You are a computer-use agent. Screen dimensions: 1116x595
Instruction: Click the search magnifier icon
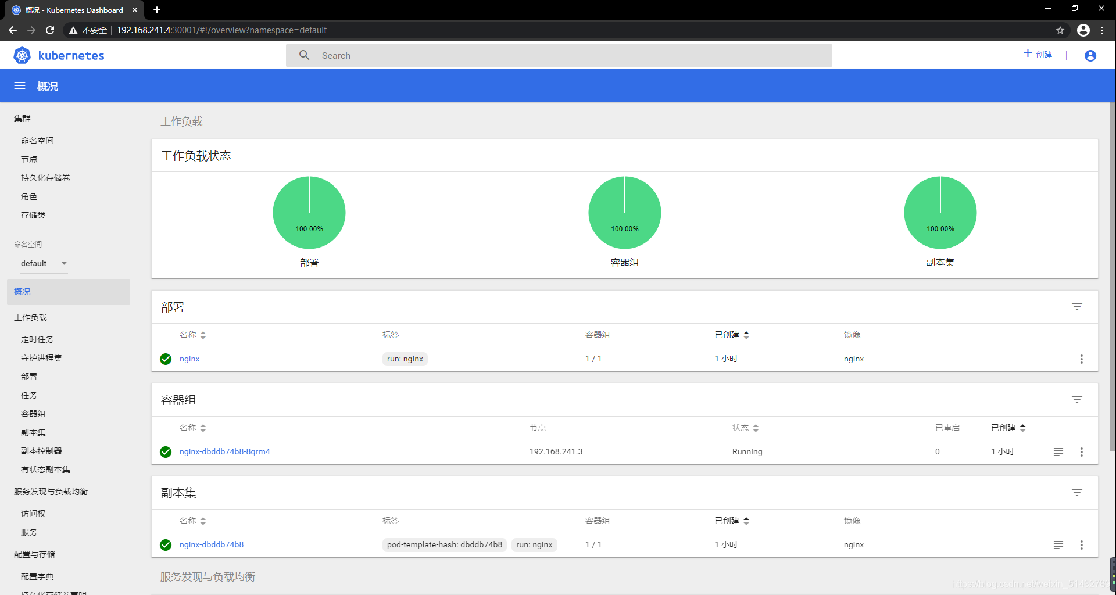click(x=304, y=55)
